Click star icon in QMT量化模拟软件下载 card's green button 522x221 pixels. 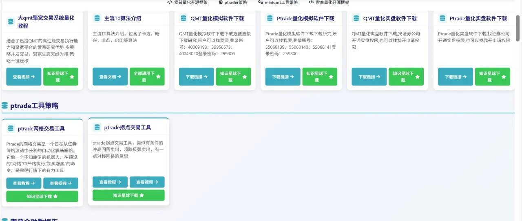(245, 76)
